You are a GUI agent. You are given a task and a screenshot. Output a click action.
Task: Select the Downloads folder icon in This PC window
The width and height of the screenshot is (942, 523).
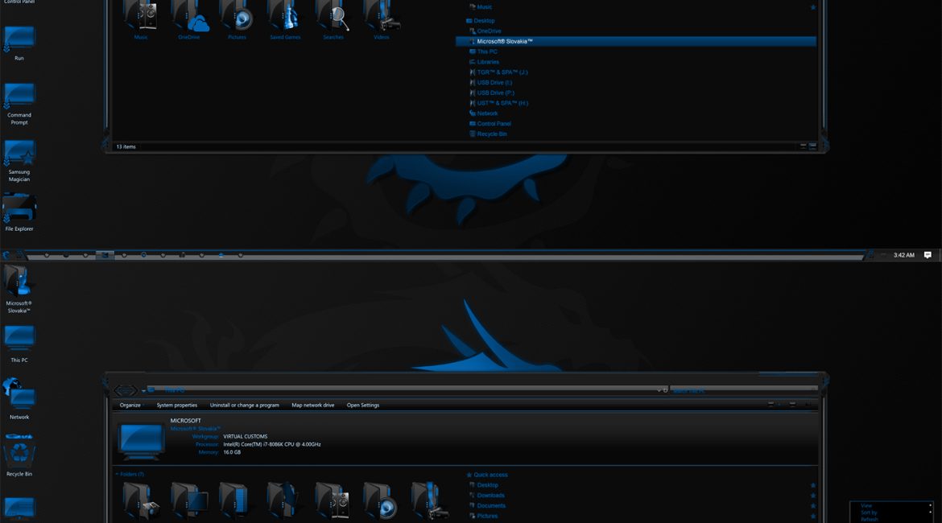pyautogui.click(x=283, y=500)
